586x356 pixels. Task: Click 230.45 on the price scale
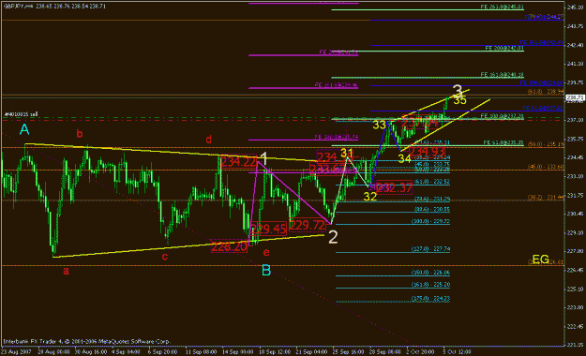tap(576, 214)
